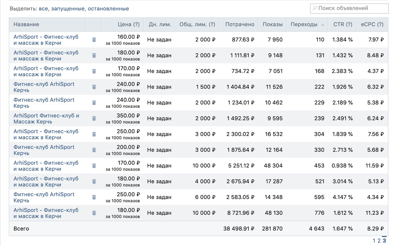Click the 6 000 ₽ total limit value
The width and height of the screenshot is (394, 246).
point(205,197)
